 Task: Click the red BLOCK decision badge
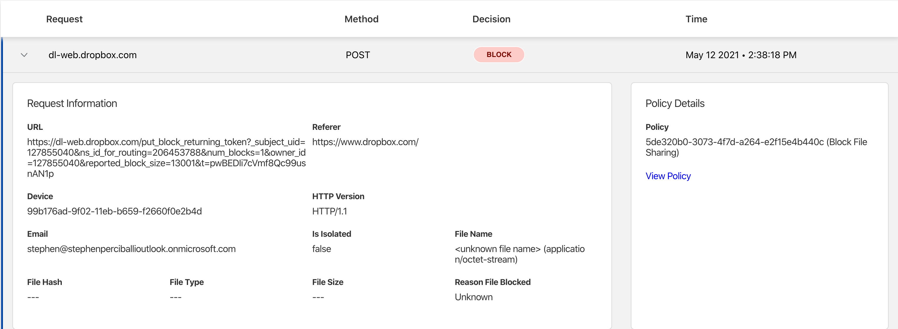tap(498, 55)
